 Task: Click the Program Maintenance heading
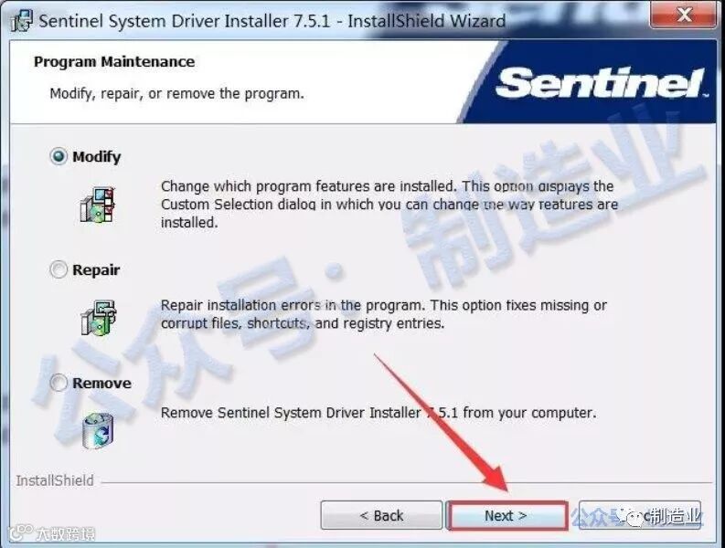(114, 61)
